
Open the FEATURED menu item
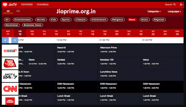click(x=27, y=5)
